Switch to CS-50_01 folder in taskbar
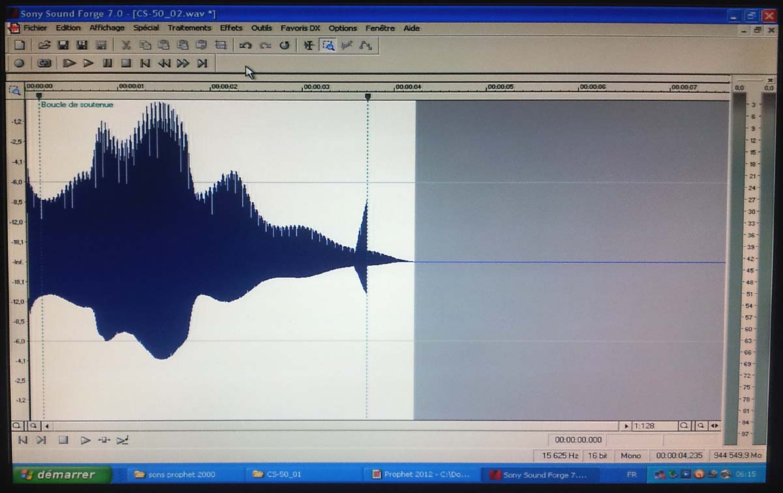Screen dimensions: 783x493 303,475
